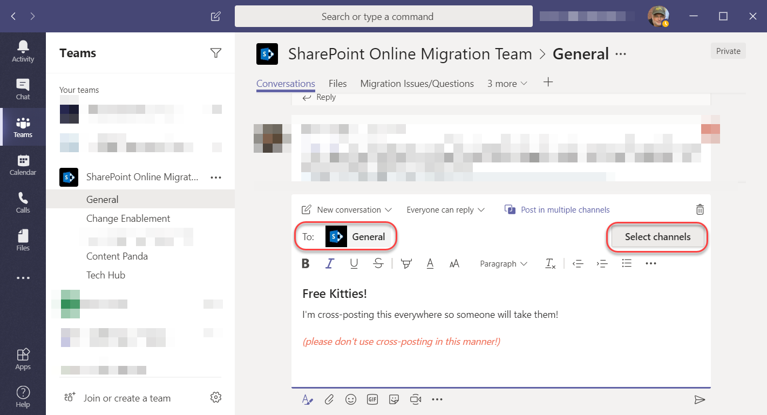Insert an emoji into the message
767x415 pixels.
[351, 399]
